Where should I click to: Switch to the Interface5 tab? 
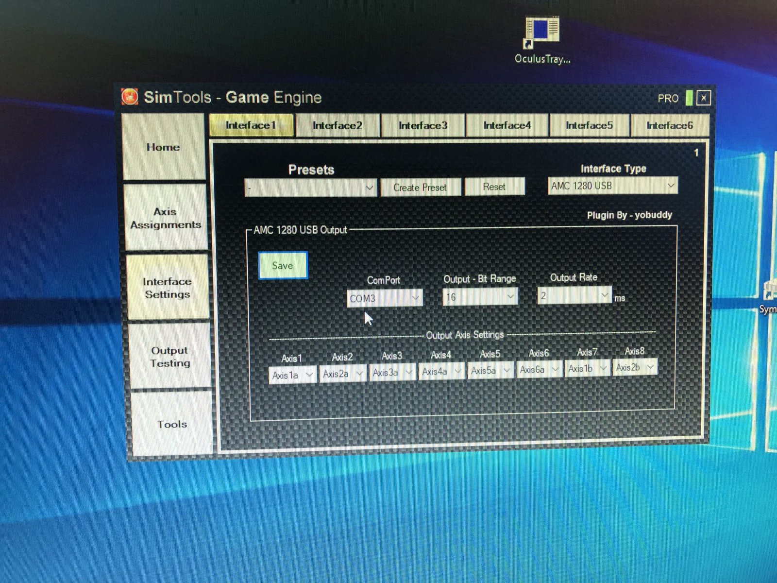589,125
